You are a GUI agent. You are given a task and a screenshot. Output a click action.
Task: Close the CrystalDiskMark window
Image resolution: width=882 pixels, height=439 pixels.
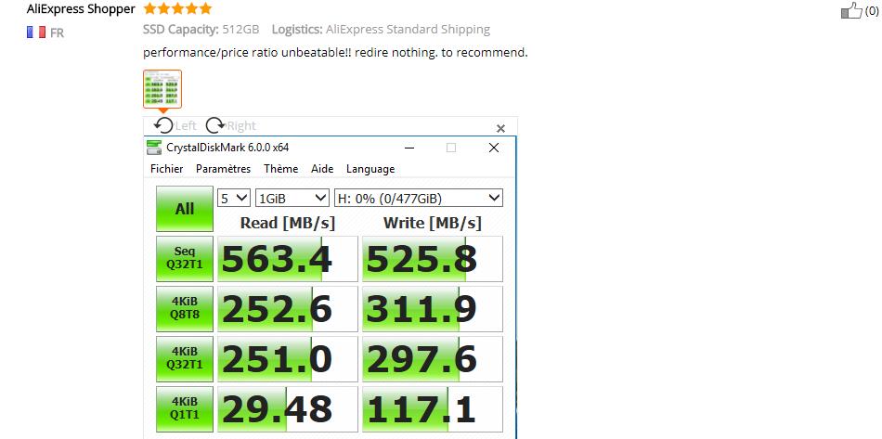tap(494, 148)
